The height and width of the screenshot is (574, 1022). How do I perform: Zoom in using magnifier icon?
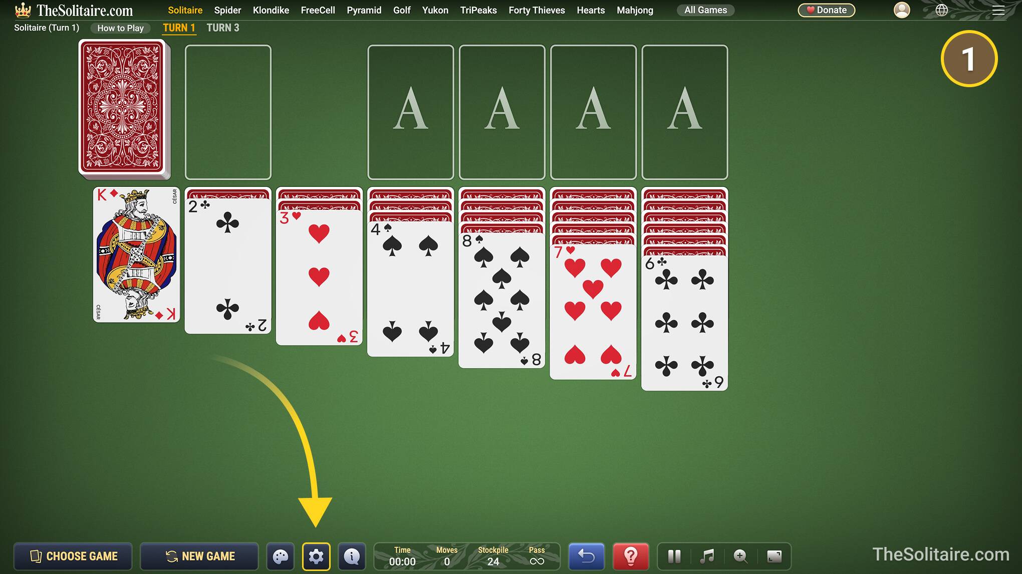tap(740, 556)
